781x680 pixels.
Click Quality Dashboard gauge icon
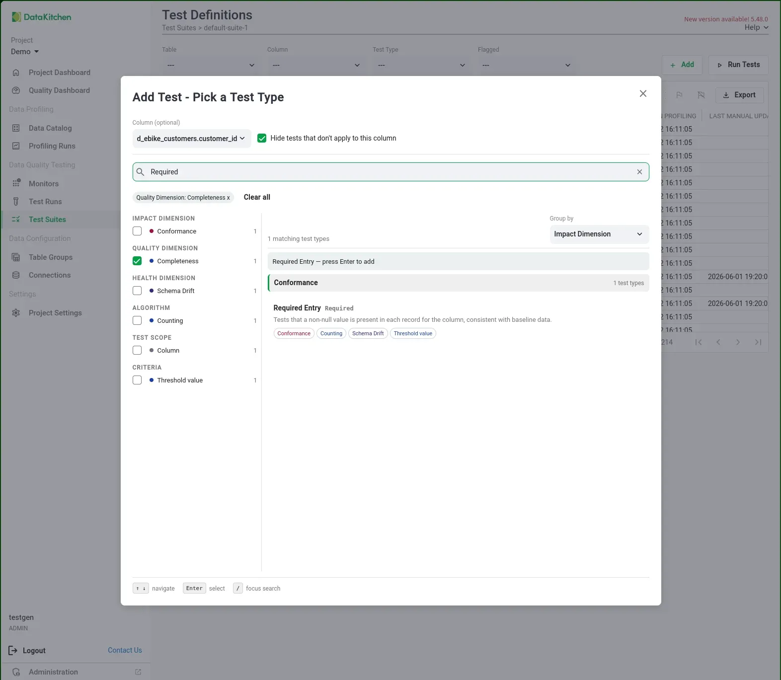coord(16,90)
